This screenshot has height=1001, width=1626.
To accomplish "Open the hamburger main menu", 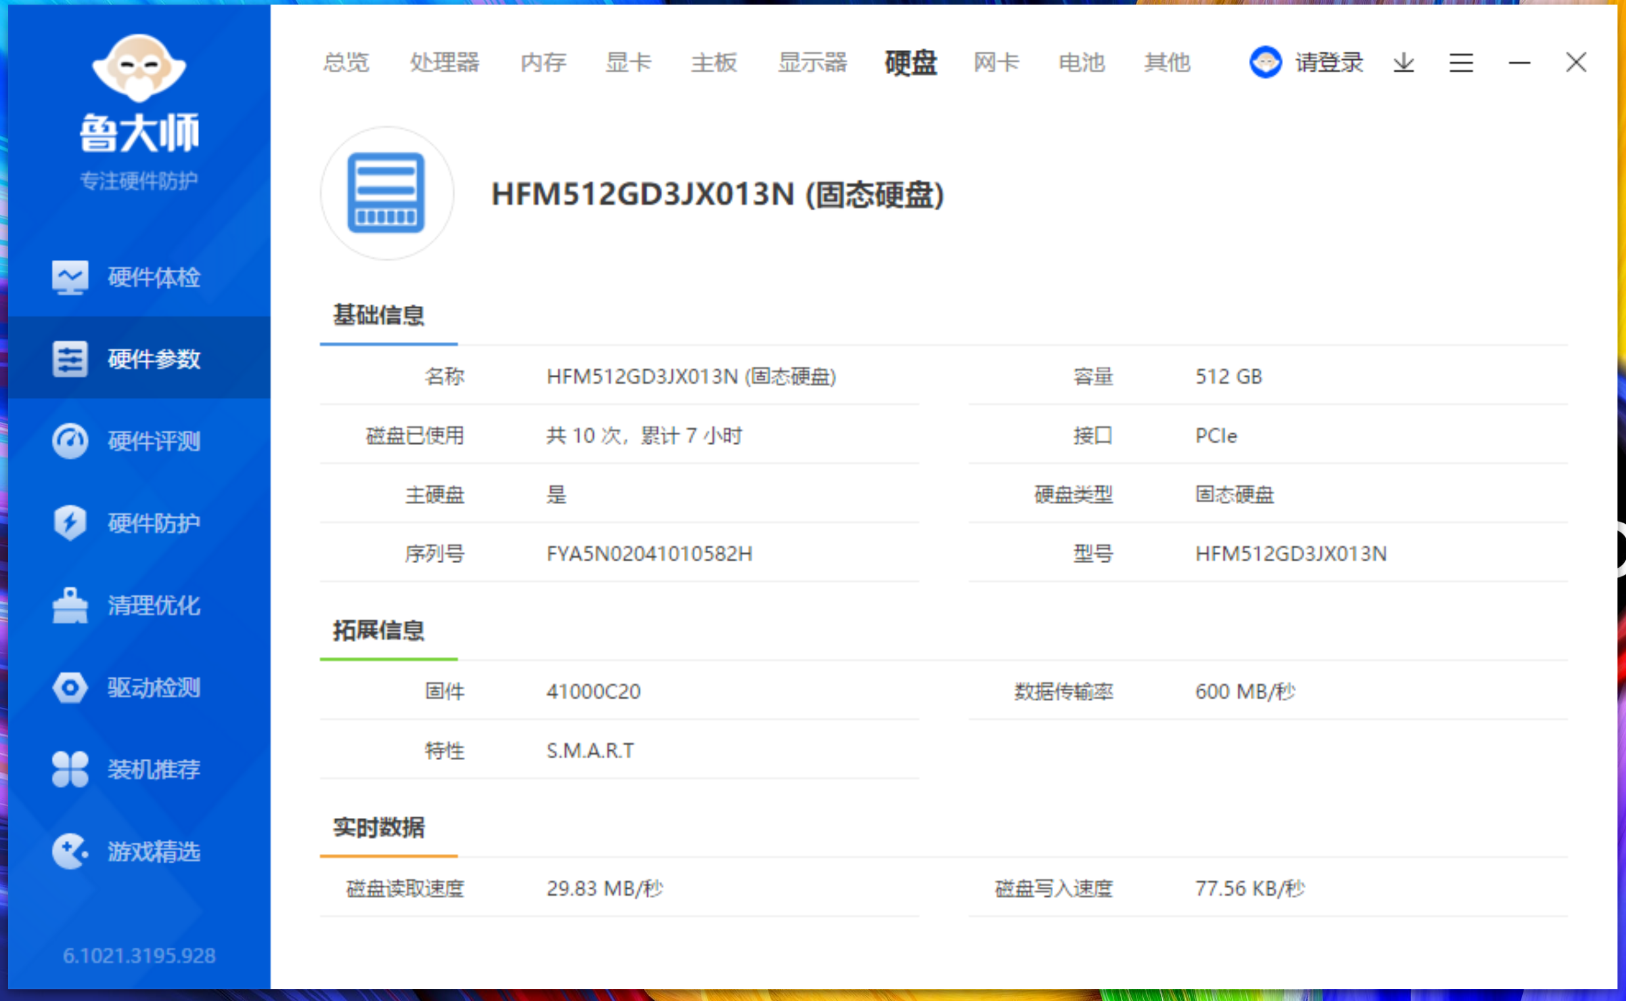I will 1461,62.
